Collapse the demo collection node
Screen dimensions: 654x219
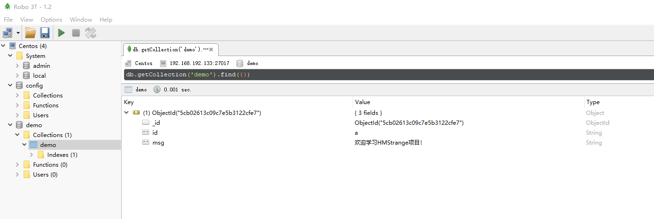[x=25, y=145]
